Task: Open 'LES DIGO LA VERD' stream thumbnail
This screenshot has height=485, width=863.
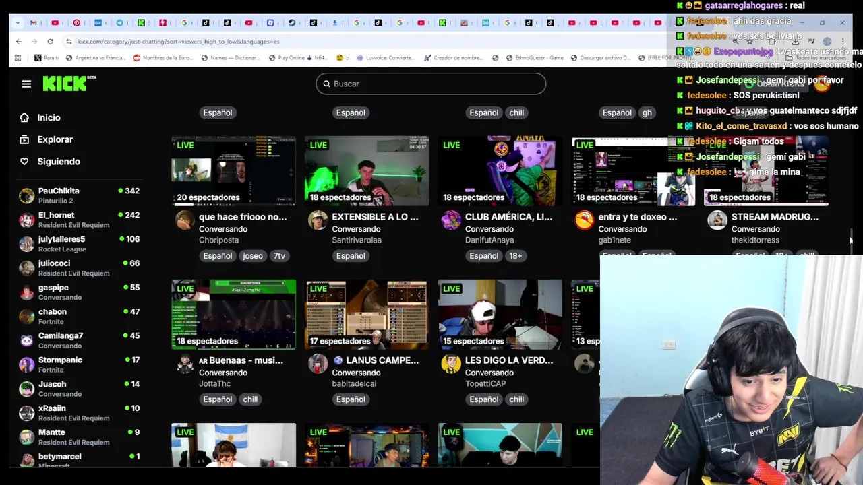Action: click(500, 315)
